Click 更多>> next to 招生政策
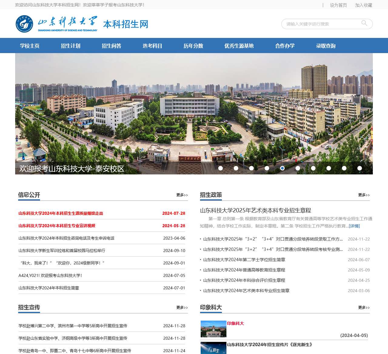388x354 pixels. pyautogui.click(x=364, y=195)
